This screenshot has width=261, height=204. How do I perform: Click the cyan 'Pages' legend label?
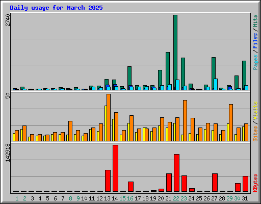[x=255, y=62]
